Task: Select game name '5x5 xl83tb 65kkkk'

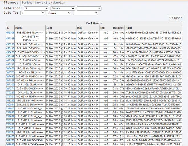Action: point(30,60)
